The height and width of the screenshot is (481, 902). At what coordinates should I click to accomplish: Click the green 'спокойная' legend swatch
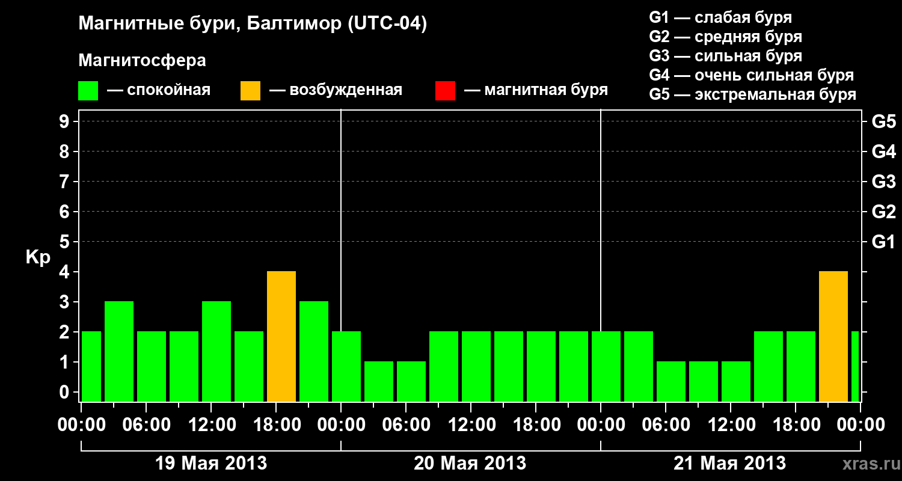(88, 90)
